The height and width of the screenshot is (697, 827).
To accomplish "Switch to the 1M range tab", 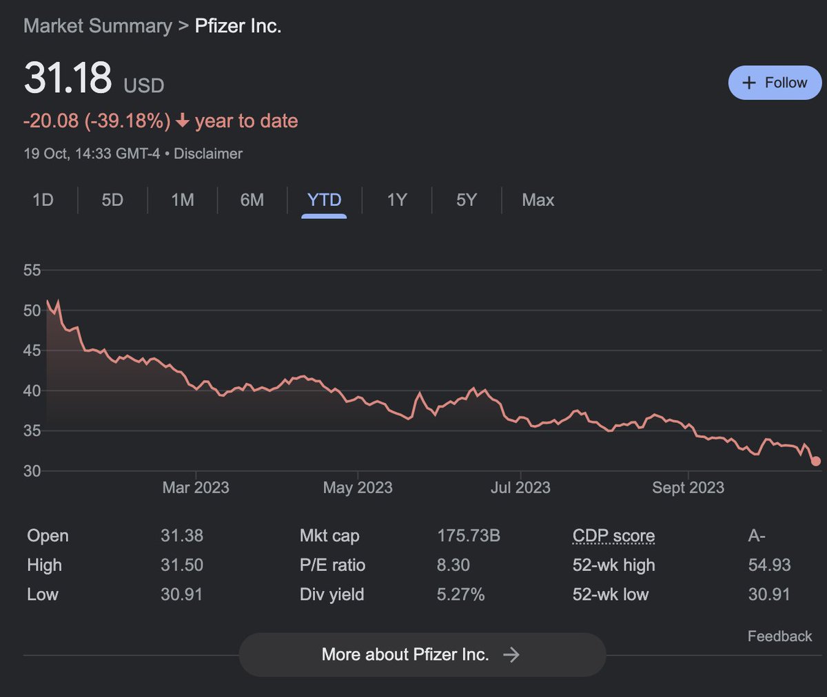I will tap(183, 200).
